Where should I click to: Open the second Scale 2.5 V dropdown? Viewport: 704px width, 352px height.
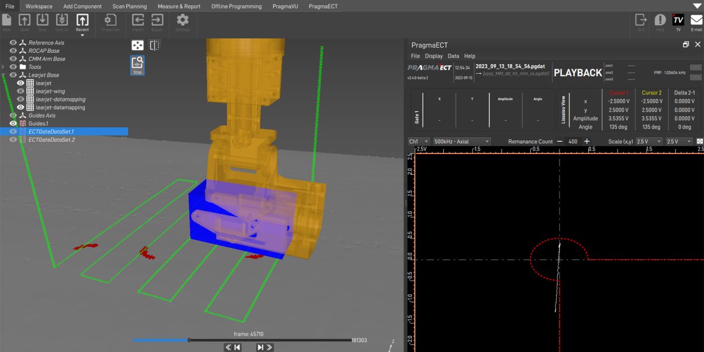click(x=679, y=142)
